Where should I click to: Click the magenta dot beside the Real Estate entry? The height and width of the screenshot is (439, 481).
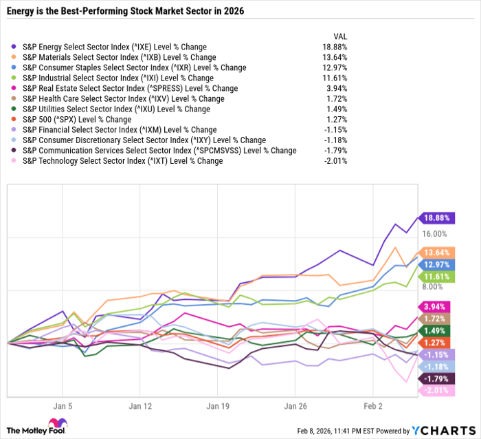tap(15, 88)
